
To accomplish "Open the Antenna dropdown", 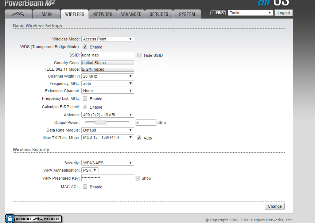I will [x=108, y=115].
